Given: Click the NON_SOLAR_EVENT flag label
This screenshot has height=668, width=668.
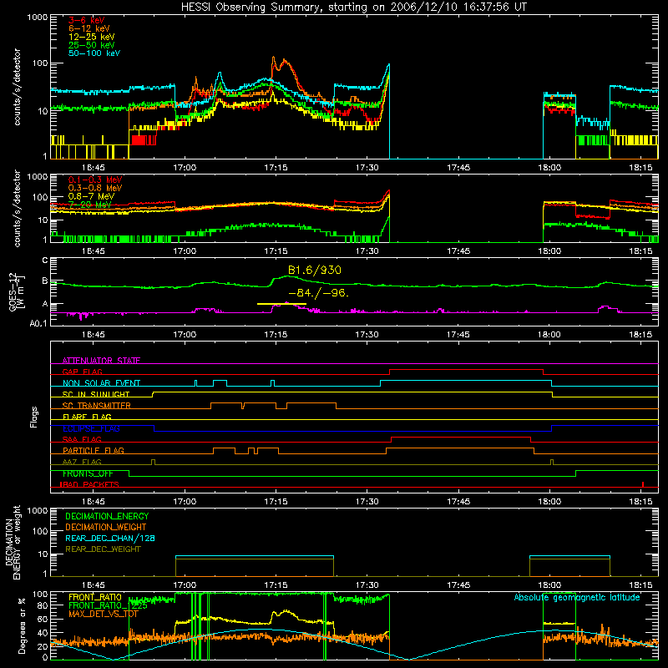Looking at the screenshot, I should click(x=101, y=383).
